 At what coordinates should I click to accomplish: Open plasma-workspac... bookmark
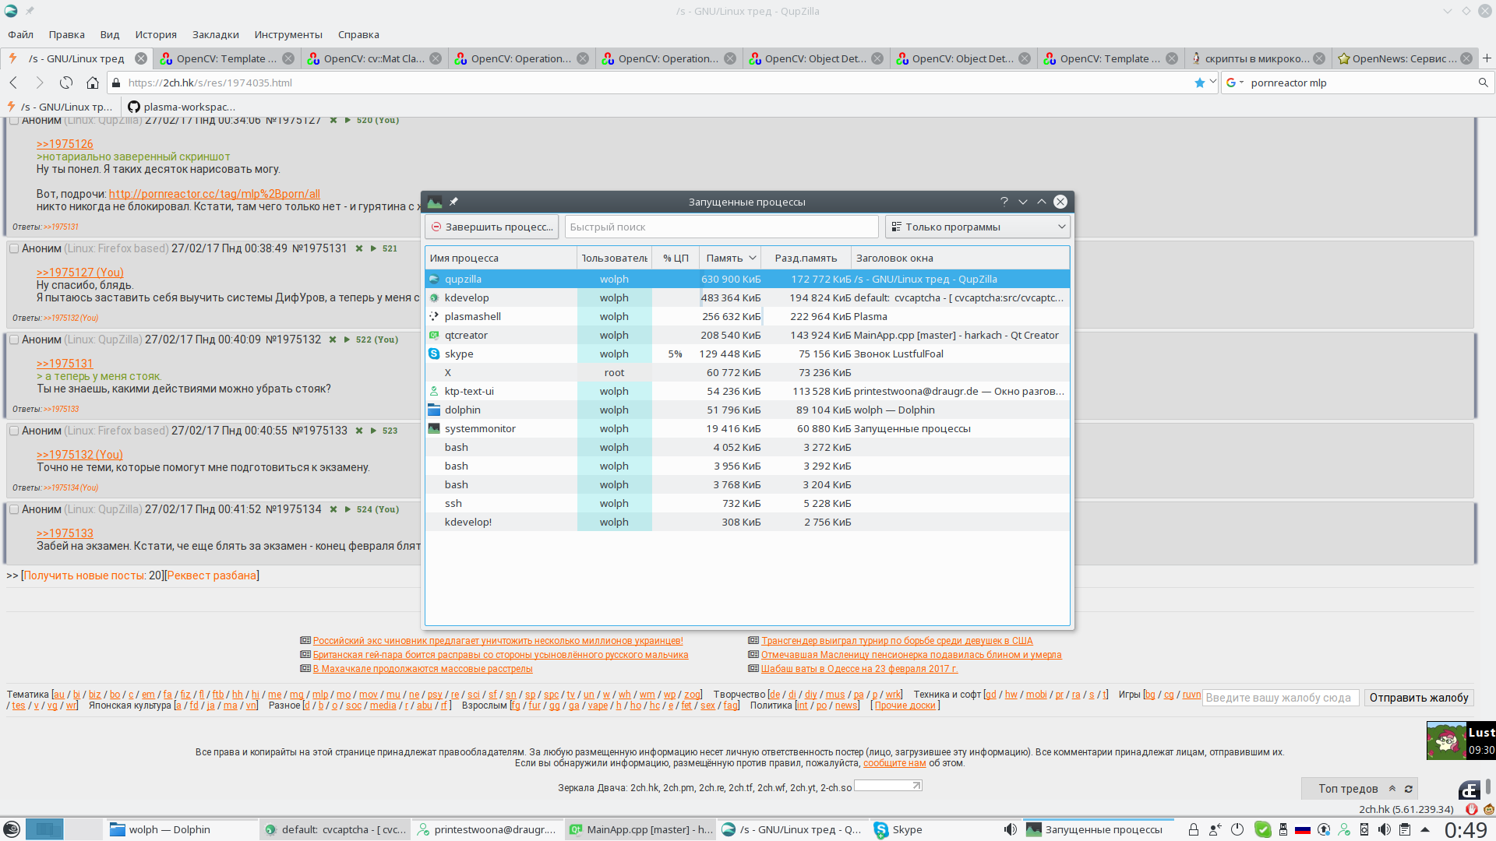[182, 107]
